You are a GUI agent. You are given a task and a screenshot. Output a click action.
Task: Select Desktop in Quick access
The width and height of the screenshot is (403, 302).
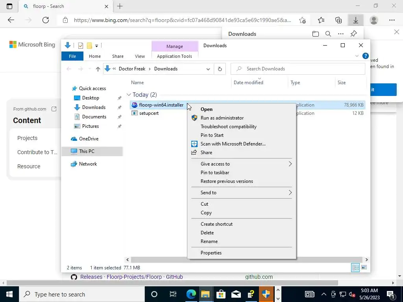click(x=91, y=98)
